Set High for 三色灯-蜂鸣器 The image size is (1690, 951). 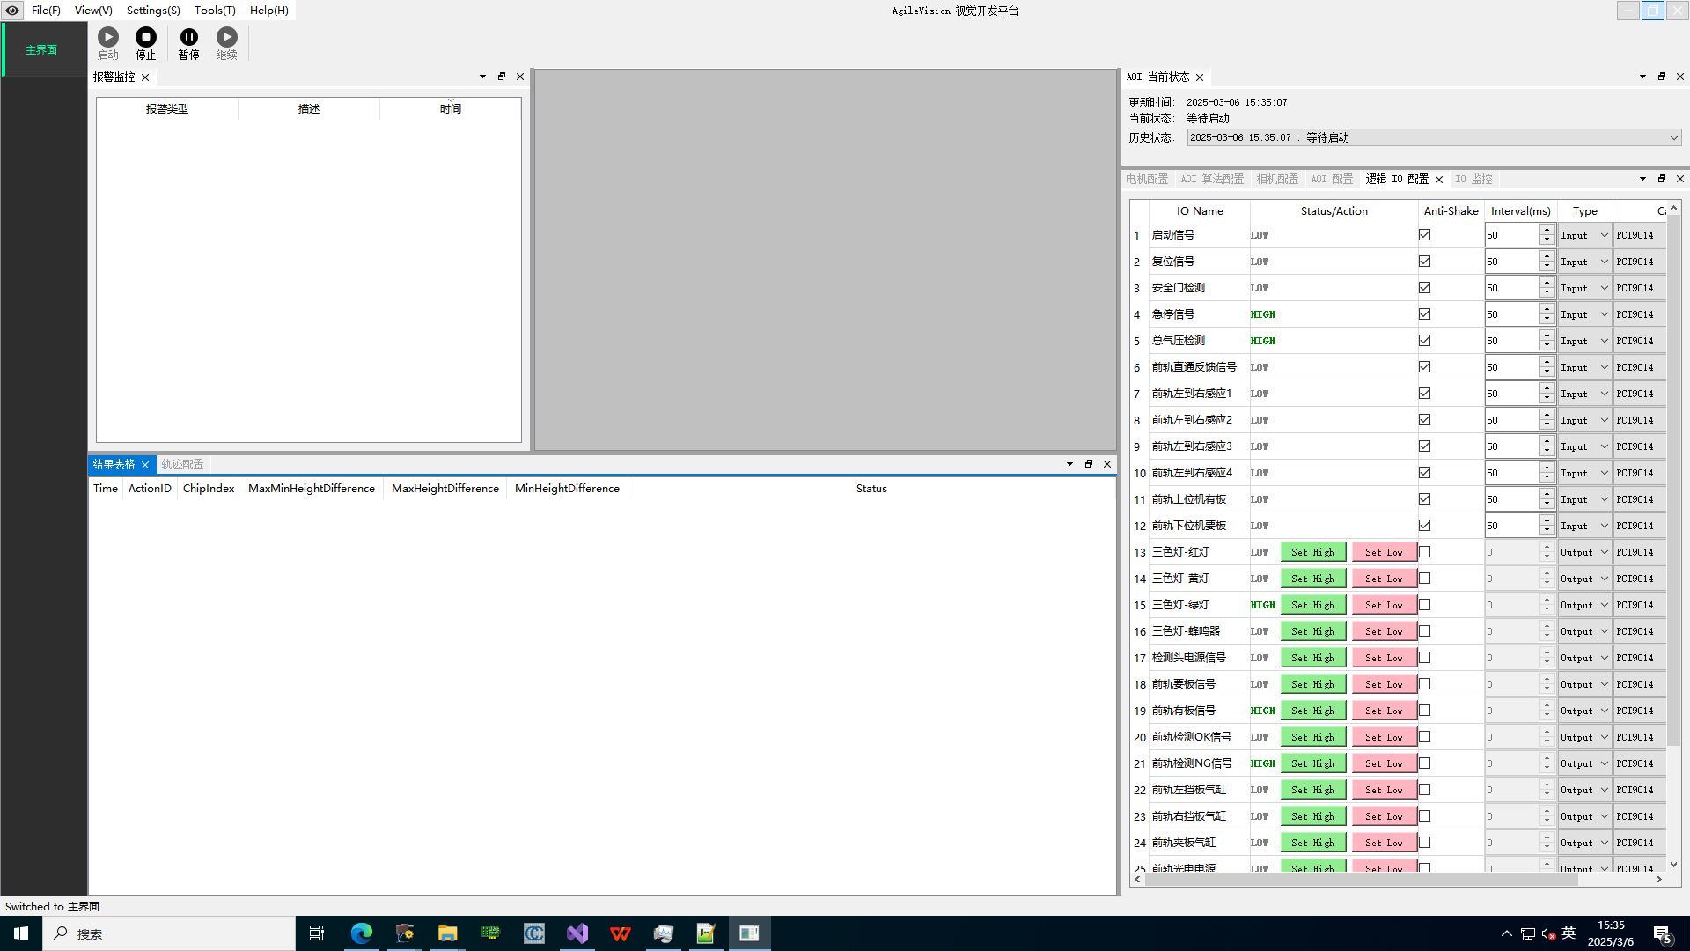pos(1313,631)
